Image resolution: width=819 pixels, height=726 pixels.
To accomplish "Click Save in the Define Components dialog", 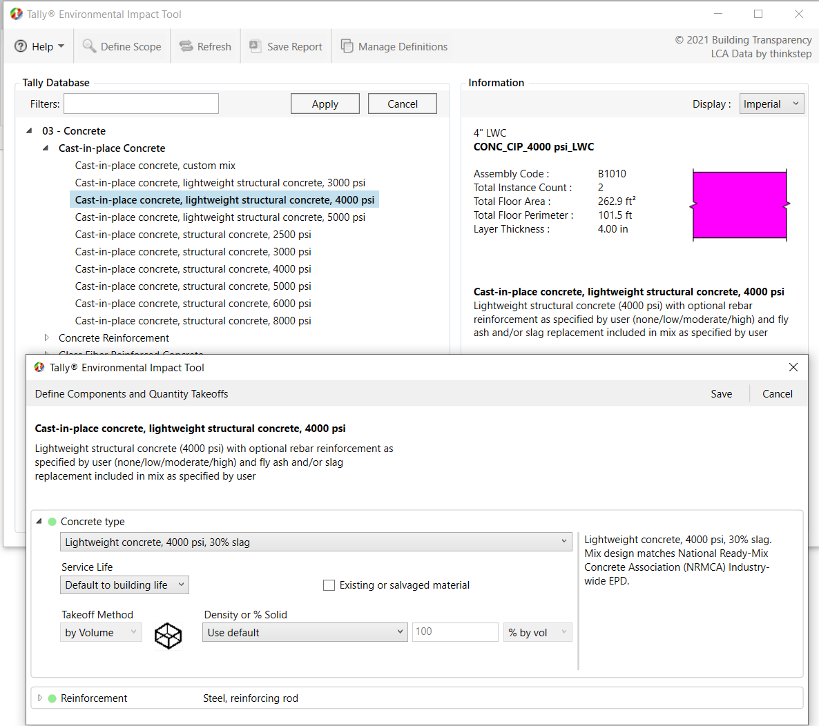I will pos(721,394).
